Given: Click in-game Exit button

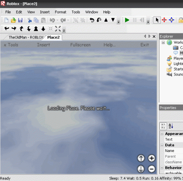Looking at the screenshot, I should click(x=144, y=45).
